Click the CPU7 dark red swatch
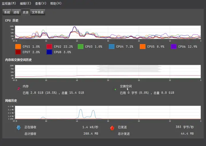This screenshot has height=146, width=206. (x=18, y=52)
